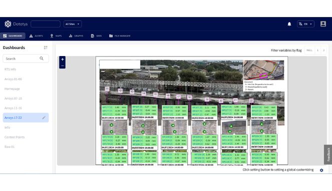
Task: Click the dashboards Search input
Action: click(x=26, y=58)
